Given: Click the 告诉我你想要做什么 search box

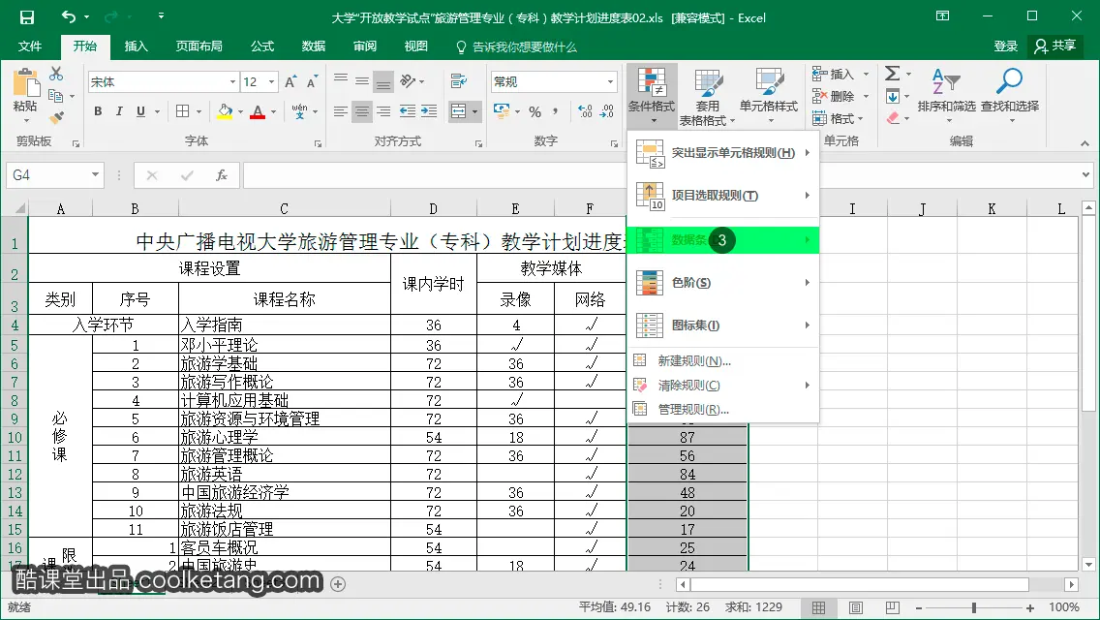Looking at the screenshot, I should [x=517, y=47].
